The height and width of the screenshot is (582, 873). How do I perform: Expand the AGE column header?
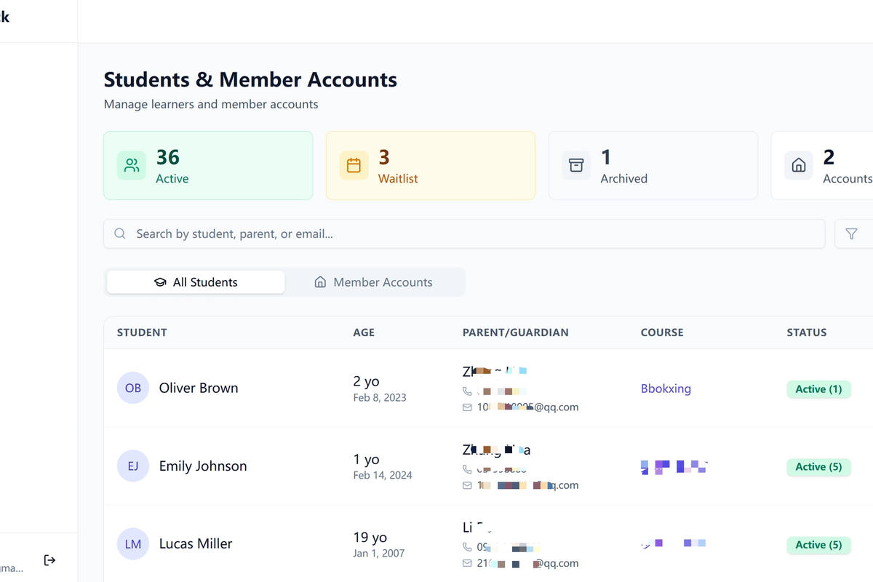(364, 332)
